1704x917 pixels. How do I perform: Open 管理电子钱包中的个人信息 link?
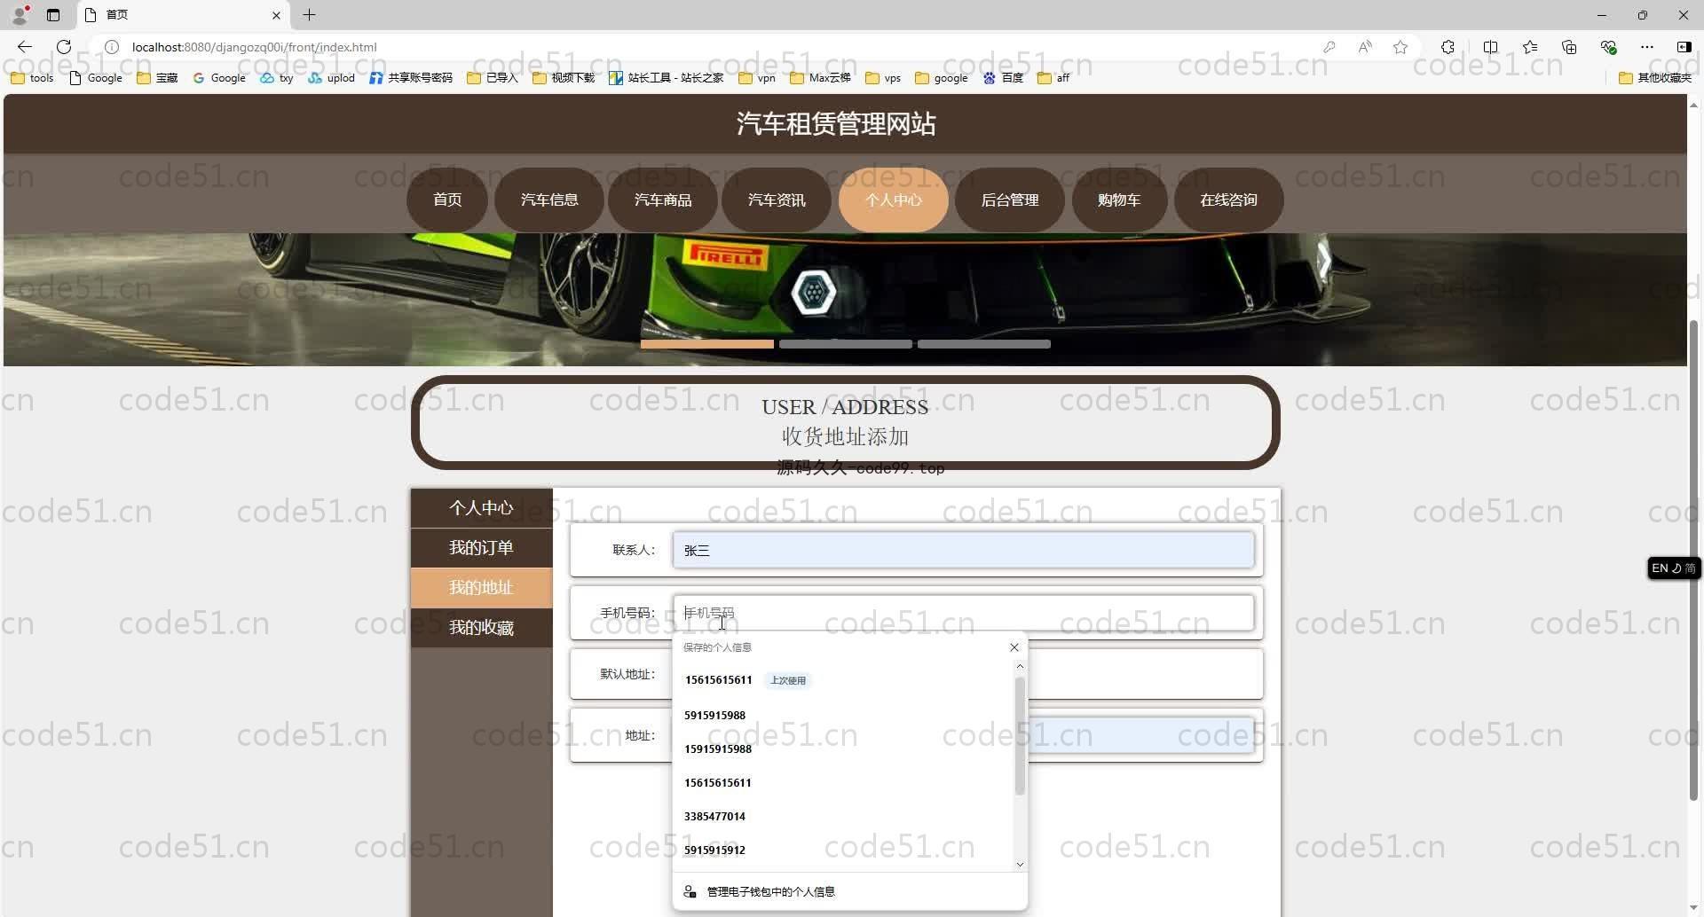coord(770,891)
